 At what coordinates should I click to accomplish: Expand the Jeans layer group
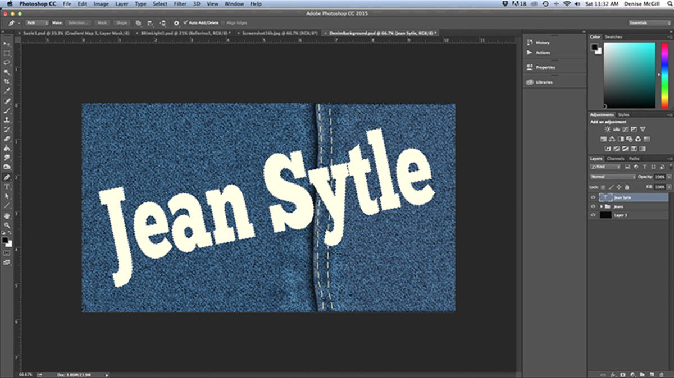pyautogui.click(x=602, y=206)
